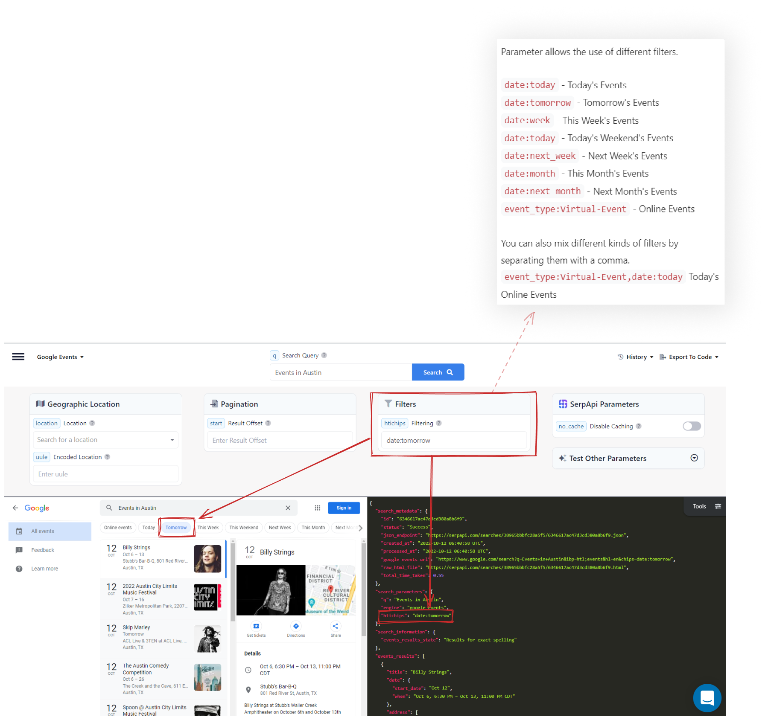Image resolution: width=768 pixels, height=720 pixels.
Task: Click the Get tickets icon
Action: 256,626
